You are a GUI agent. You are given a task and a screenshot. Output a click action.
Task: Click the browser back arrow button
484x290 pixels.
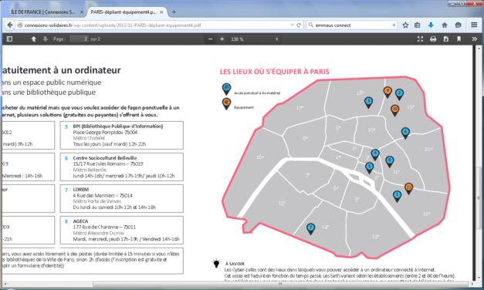(10, 25)
